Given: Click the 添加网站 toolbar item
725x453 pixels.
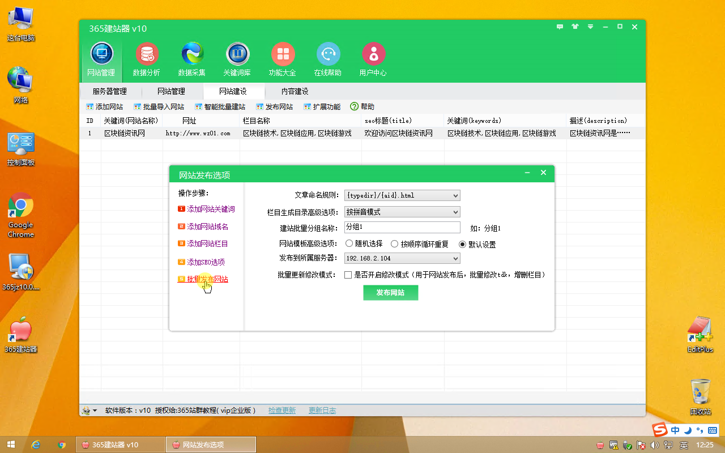Looking at the screenshot, I should coord(104,106).
